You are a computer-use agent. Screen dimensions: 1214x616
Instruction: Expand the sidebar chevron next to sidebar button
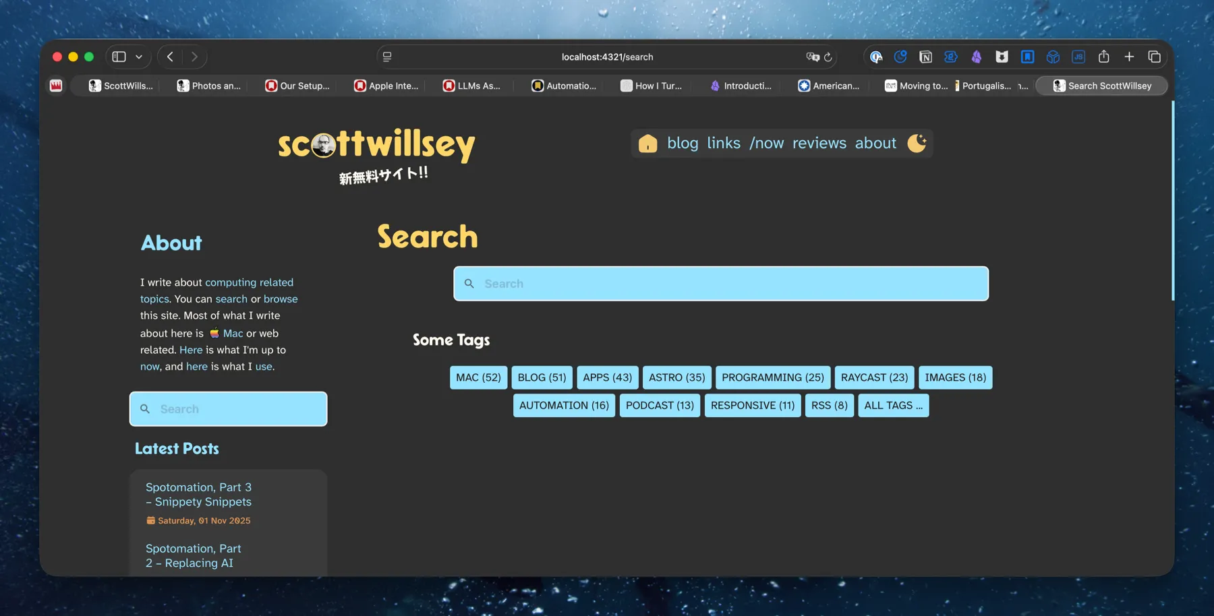(x=139, y=57)
